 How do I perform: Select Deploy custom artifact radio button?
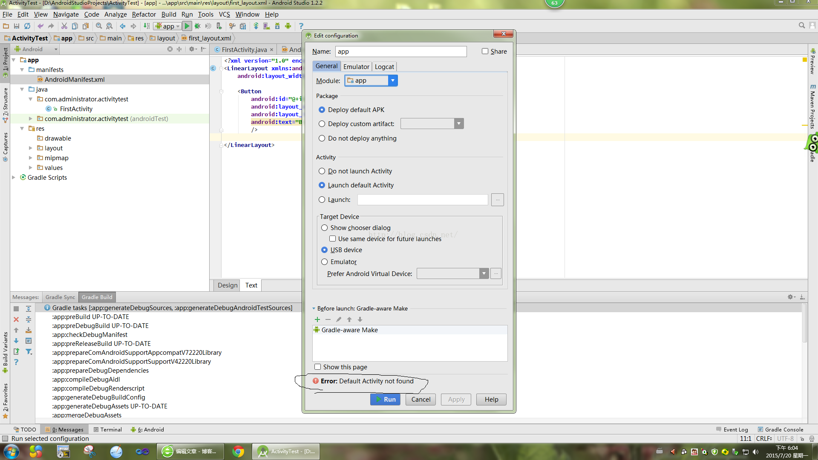[x=322, y=124]
